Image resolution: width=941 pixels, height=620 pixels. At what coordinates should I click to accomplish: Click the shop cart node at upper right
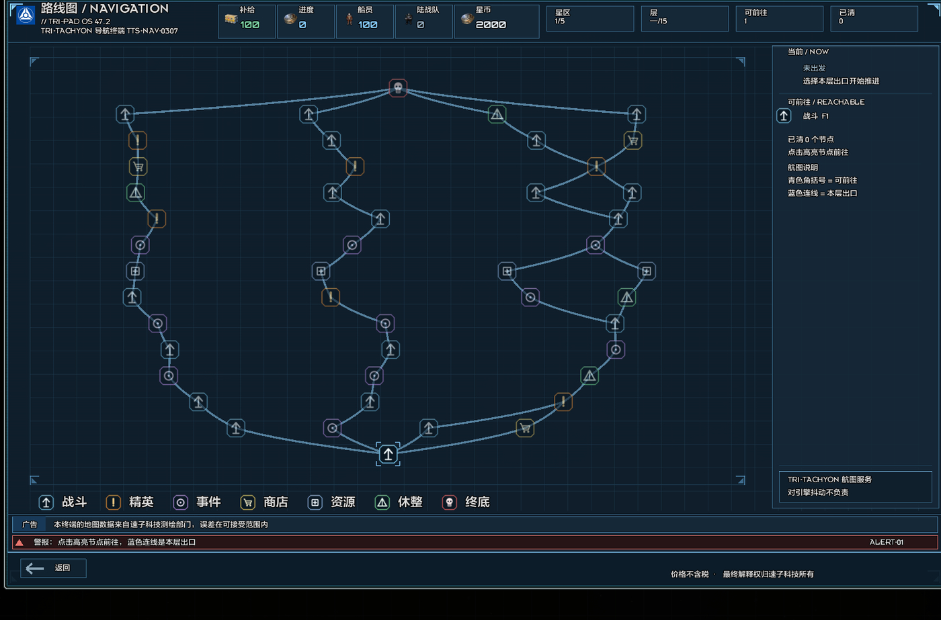point(632,140)
